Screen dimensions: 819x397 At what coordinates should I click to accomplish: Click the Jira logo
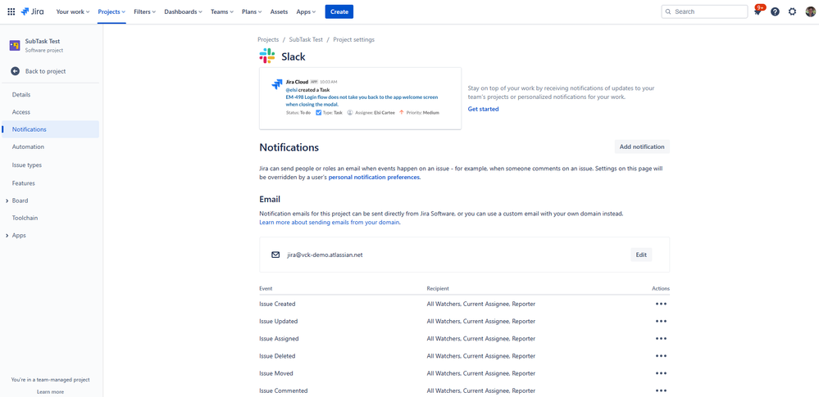click(x=33, y=11)
